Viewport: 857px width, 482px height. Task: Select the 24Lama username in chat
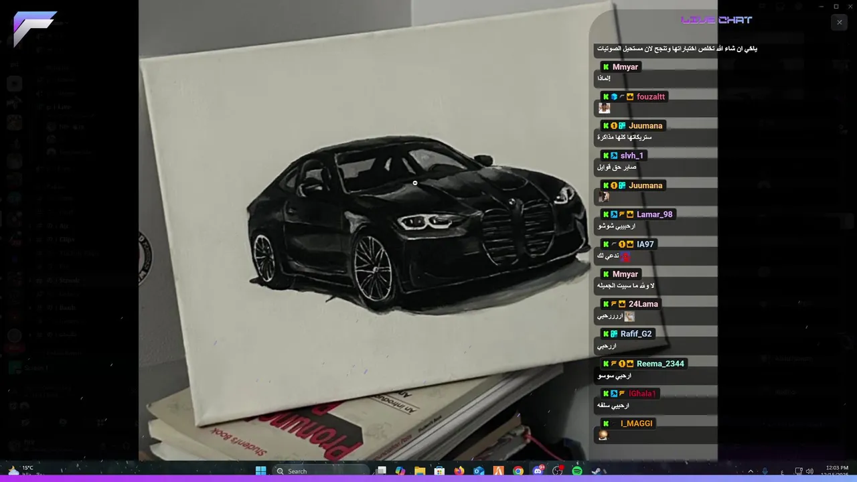point(643,305)
